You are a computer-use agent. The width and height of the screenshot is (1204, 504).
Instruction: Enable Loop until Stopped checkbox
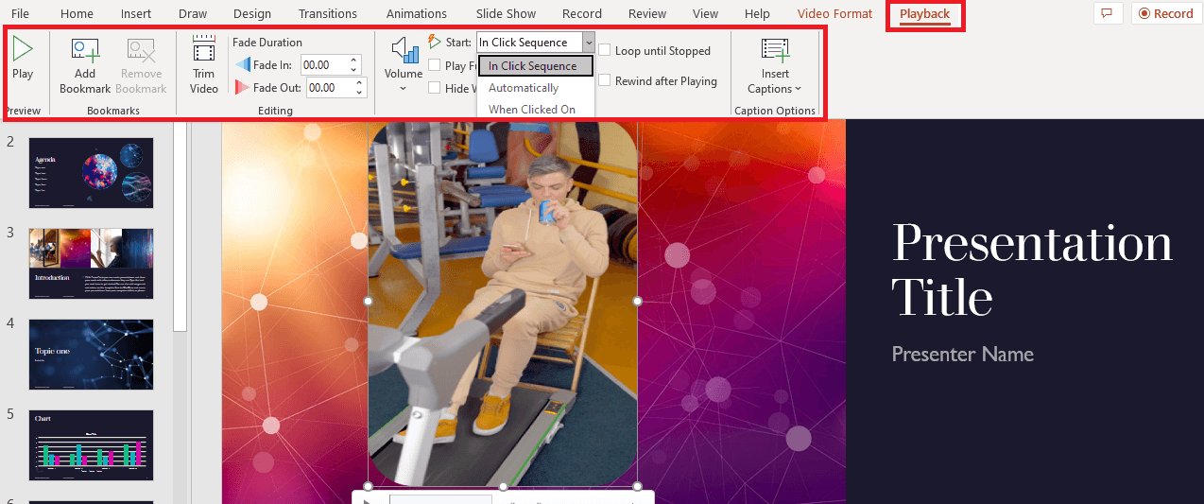click(605, 51)
